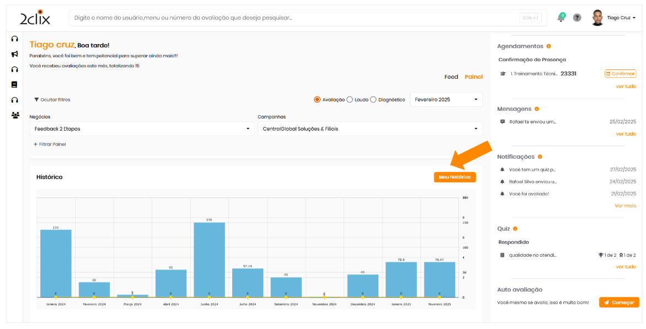Viewport: 646px width, 329px height.
Task: Select the Avaliação radio button
Action: tap(317, 100)
